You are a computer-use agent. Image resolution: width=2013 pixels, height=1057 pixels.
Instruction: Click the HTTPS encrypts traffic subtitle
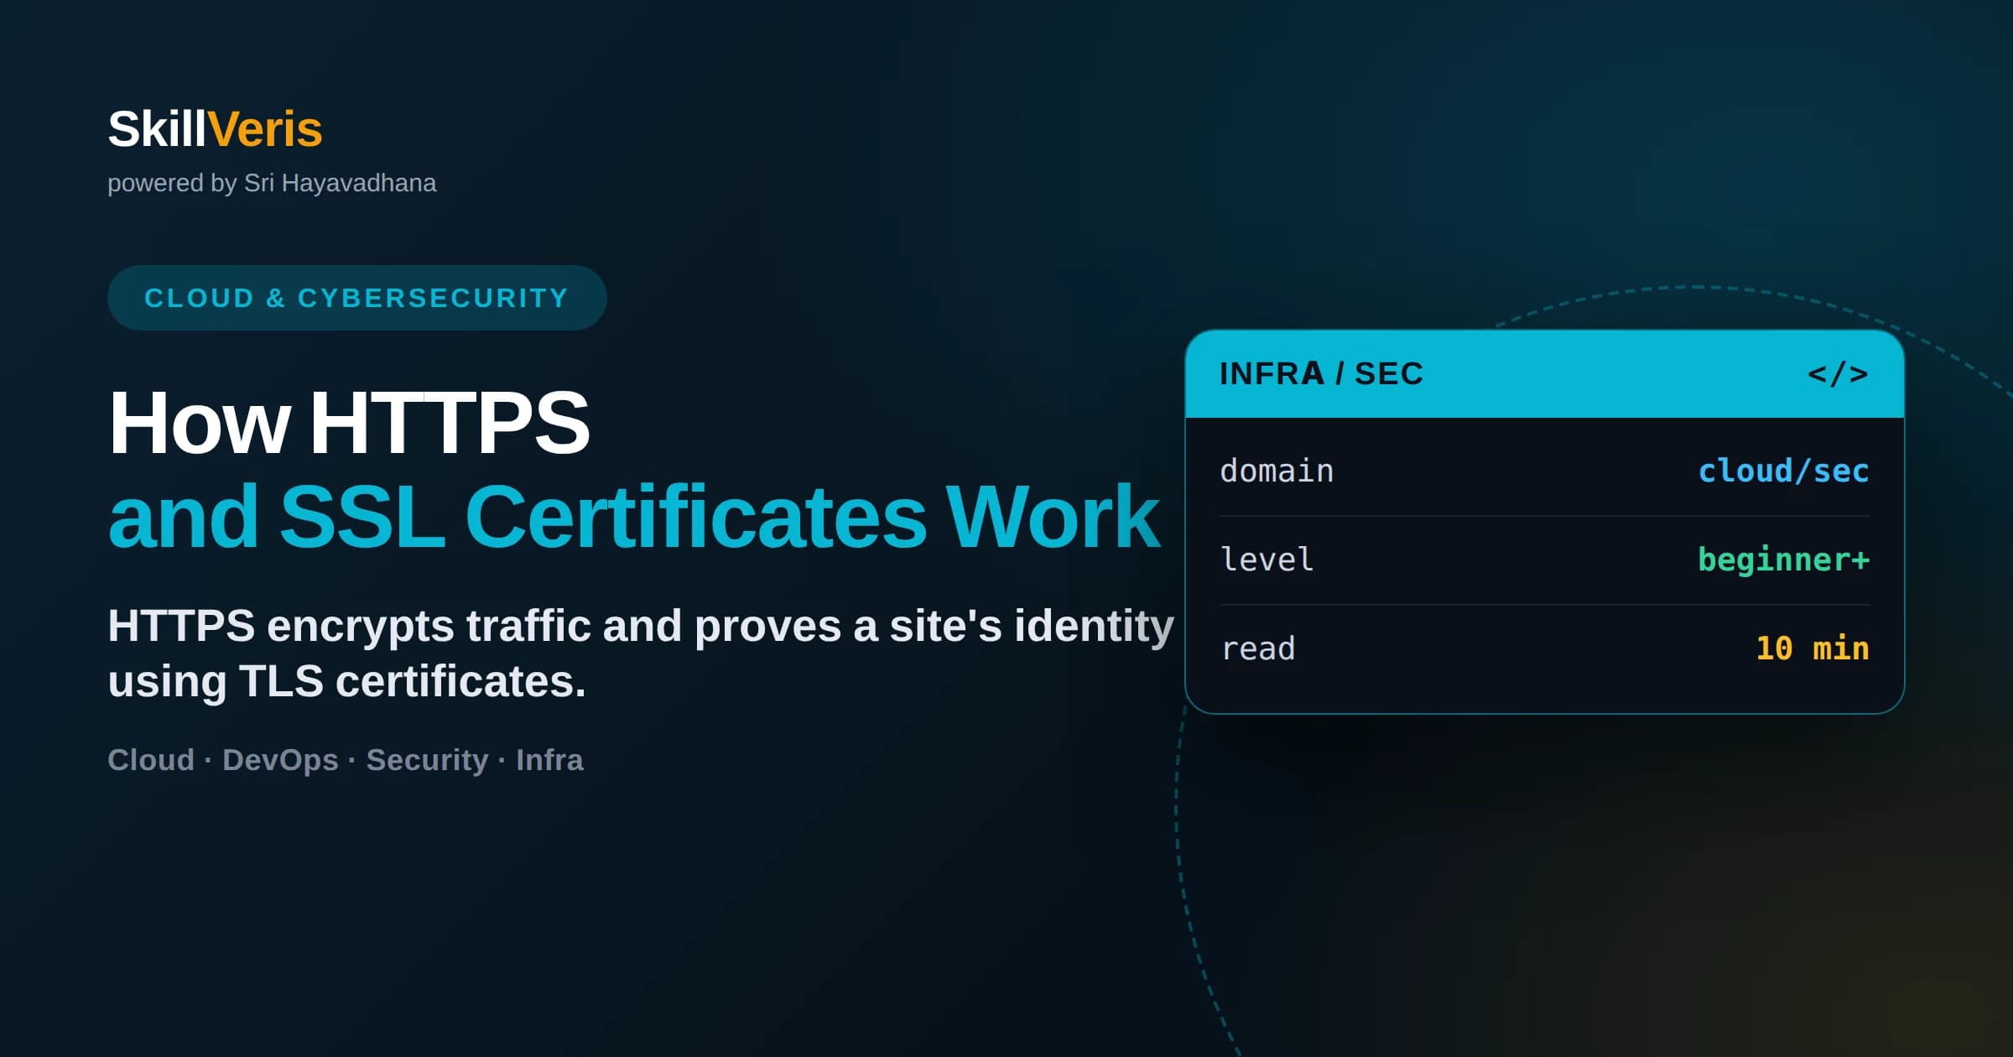point(641,653)
